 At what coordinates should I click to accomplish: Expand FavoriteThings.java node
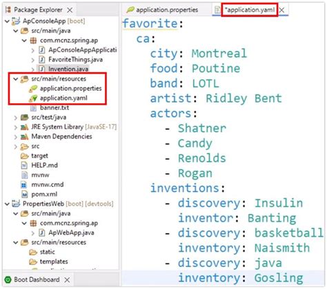click(32, 60)
